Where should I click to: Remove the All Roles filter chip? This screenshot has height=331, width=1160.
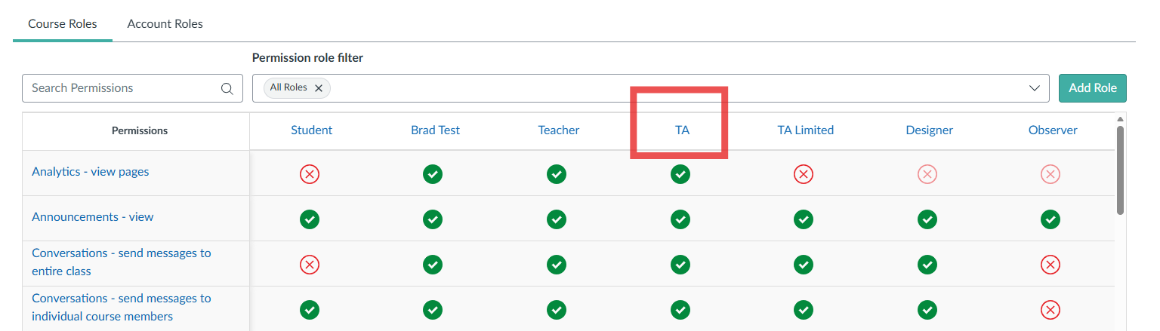pyautogui.click(x=319, y=88)
